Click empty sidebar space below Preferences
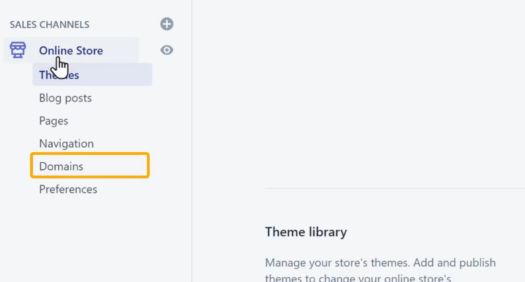This screenshot has height=282, width=525. [x=95, y=240]
